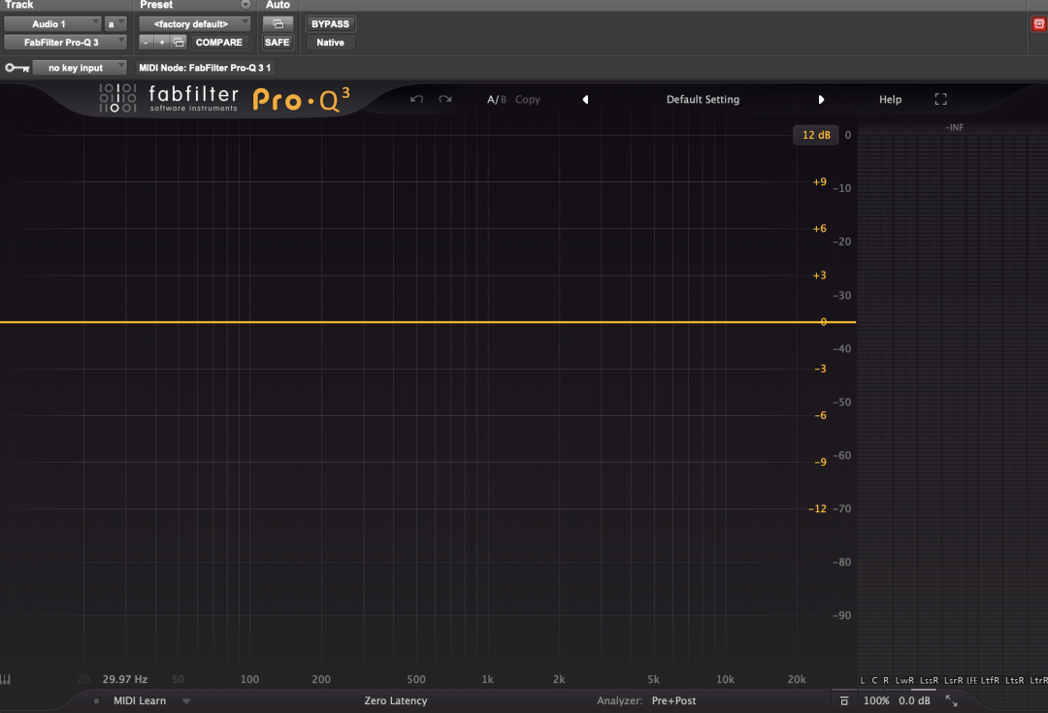Go to the next preset arrow

coord(821,100)
